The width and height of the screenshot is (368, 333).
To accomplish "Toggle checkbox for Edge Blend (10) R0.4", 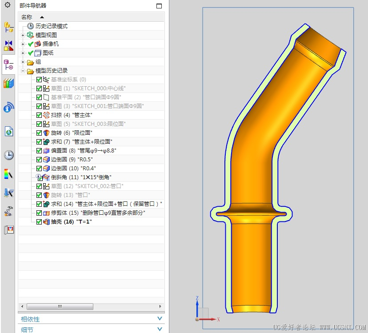I will click(x=39, y=169).
